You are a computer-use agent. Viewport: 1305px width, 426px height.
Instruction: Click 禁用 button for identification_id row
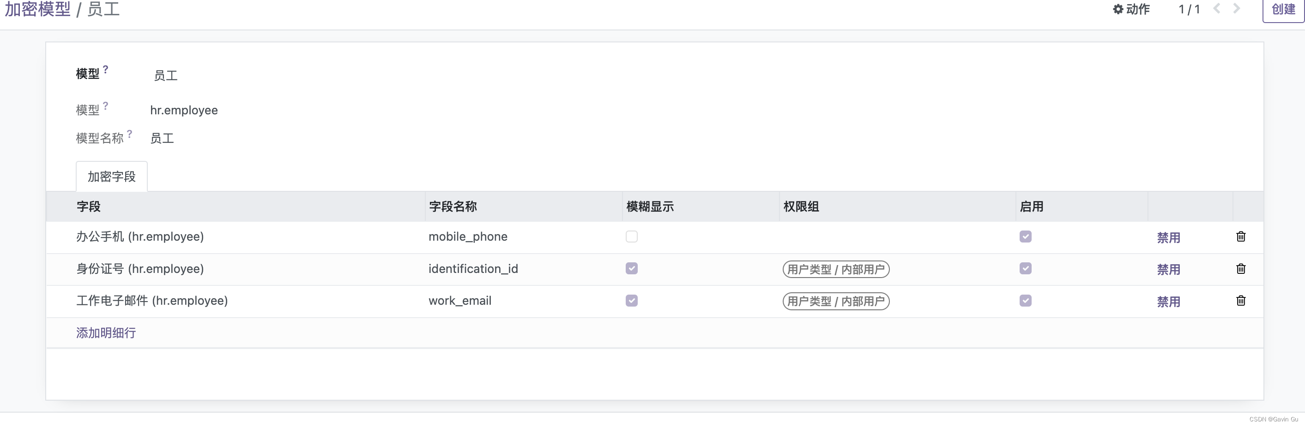[1168, 270]
